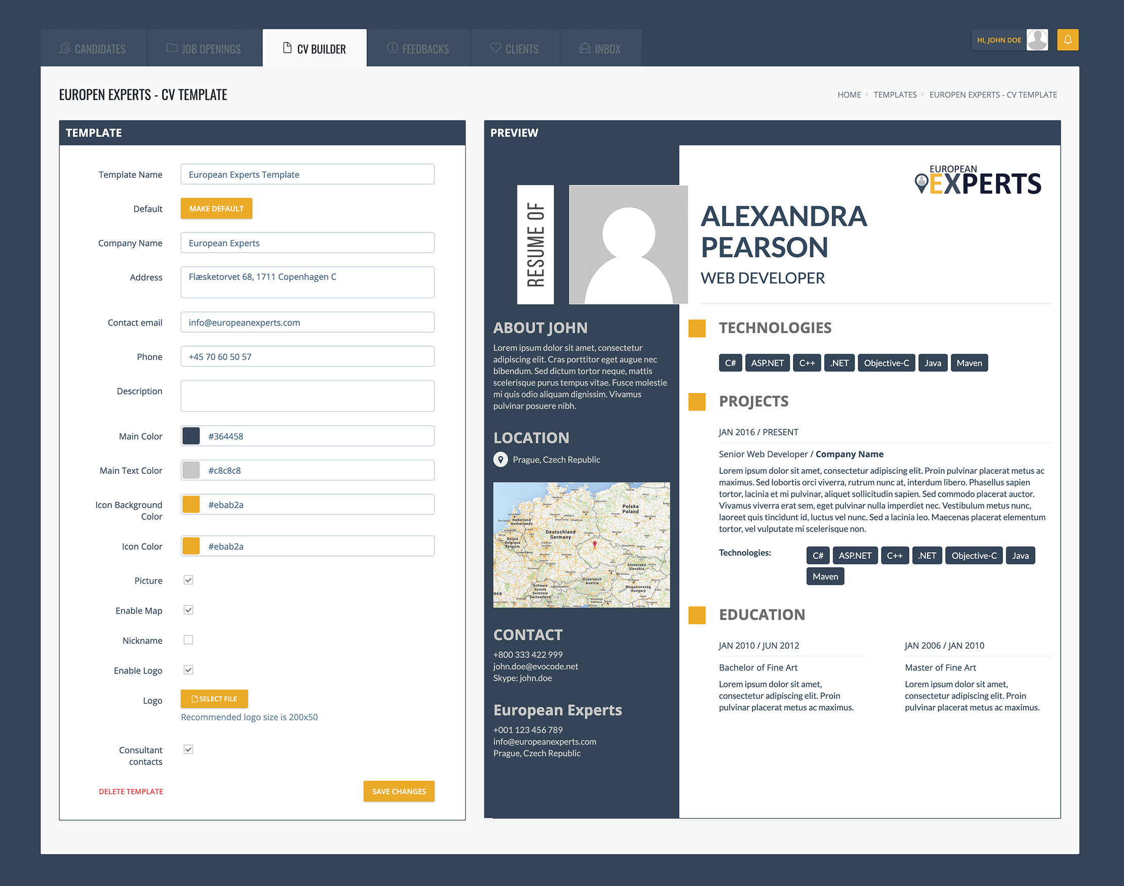
Task: Switch to the Job Openings tab
Action: point(204,49)
